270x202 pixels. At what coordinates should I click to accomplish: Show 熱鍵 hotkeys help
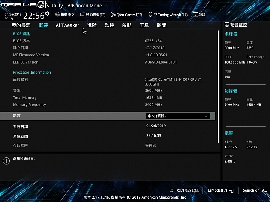pos(199,15)
